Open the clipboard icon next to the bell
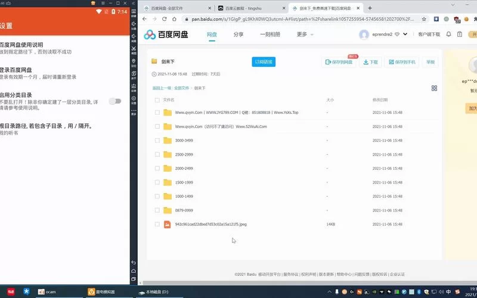Screen dimensions: 477x298 click(x=460, y=35)
